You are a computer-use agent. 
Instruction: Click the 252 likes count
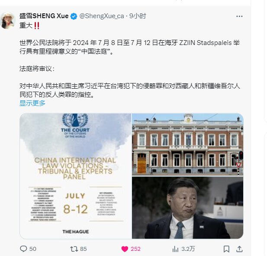(135, 249)
